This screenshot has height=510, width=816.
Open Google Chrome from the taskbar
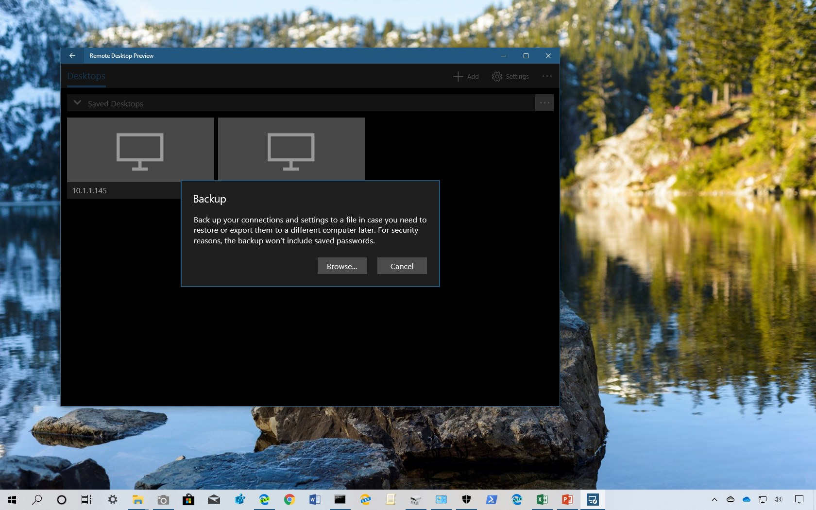pyautogui.click(x=289, y=499)
